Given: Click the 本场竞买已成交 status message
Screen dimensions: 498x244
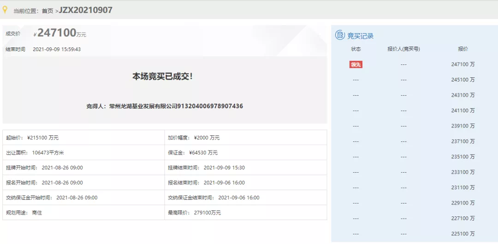Looking at the screenshot, I should (x=163, y=76).
